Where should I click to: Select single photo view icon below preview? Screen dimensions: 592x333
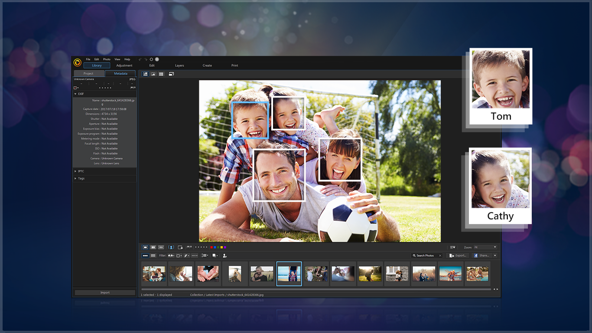coord(146,247)
